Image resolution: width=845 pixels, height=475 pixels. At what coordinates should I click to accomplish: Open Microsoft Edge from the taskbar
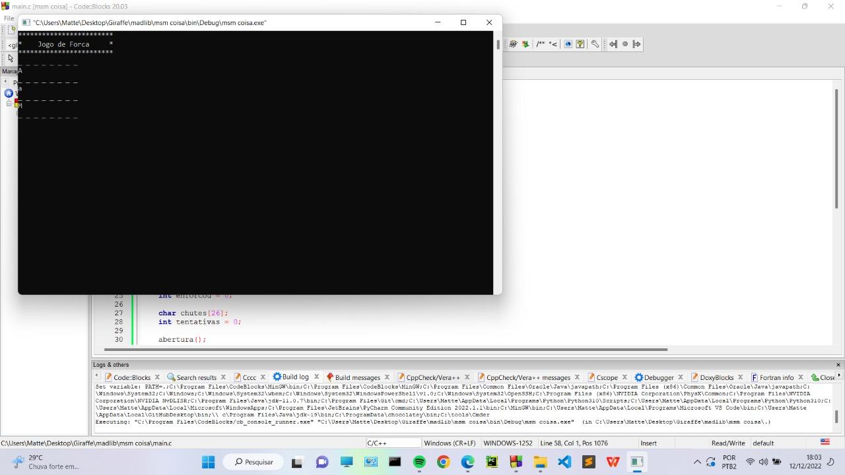[467, 462]
